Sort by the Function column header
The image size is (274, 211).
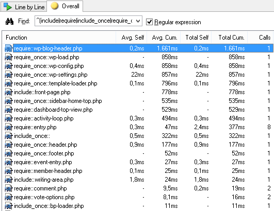[x=59, y=38]
